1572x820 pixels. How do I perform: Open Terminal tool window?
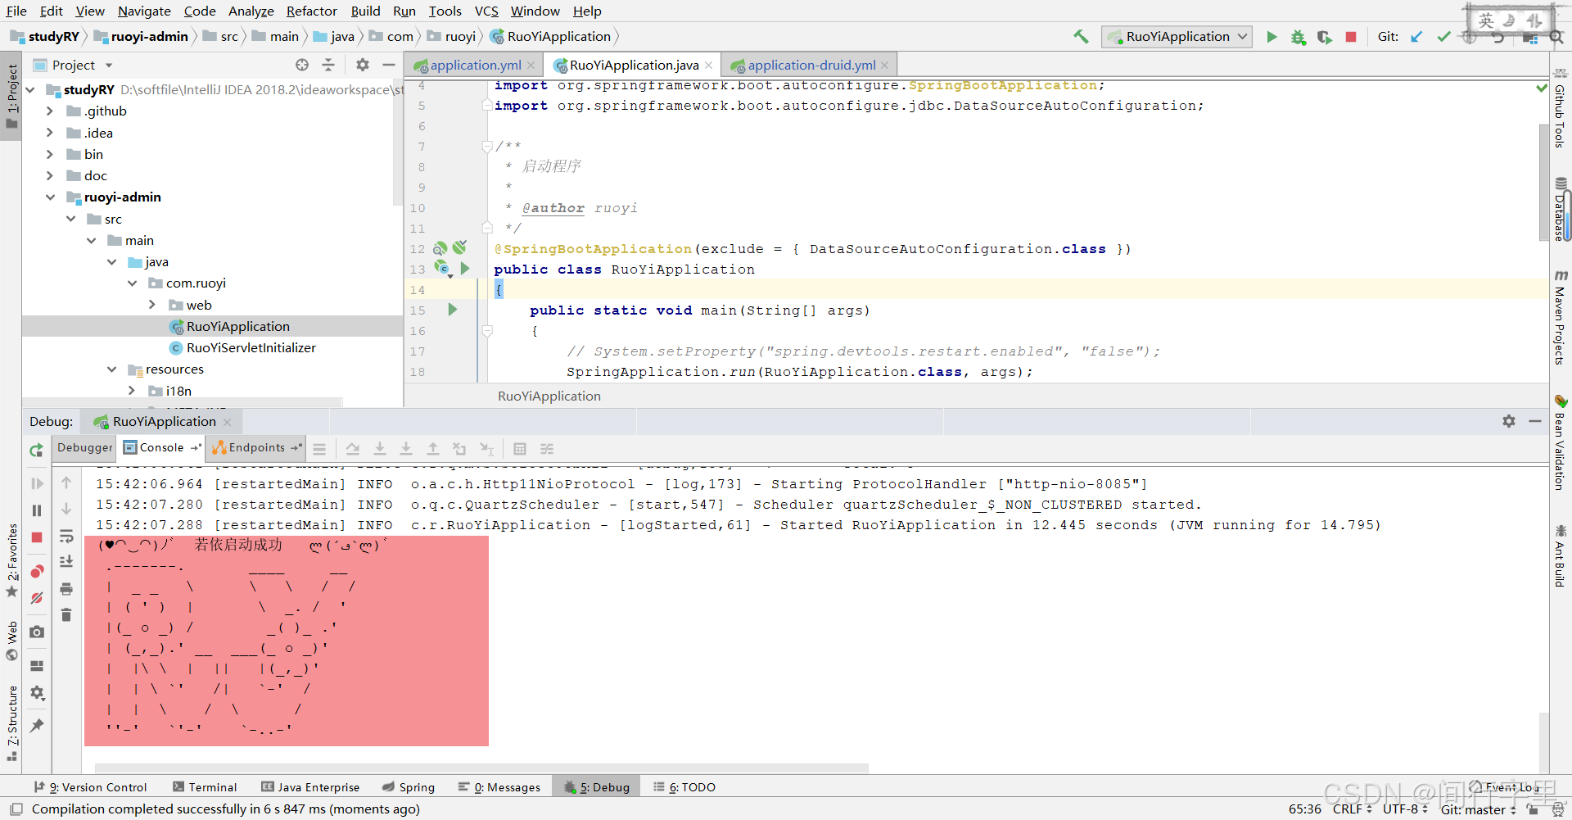click(205, 787)
